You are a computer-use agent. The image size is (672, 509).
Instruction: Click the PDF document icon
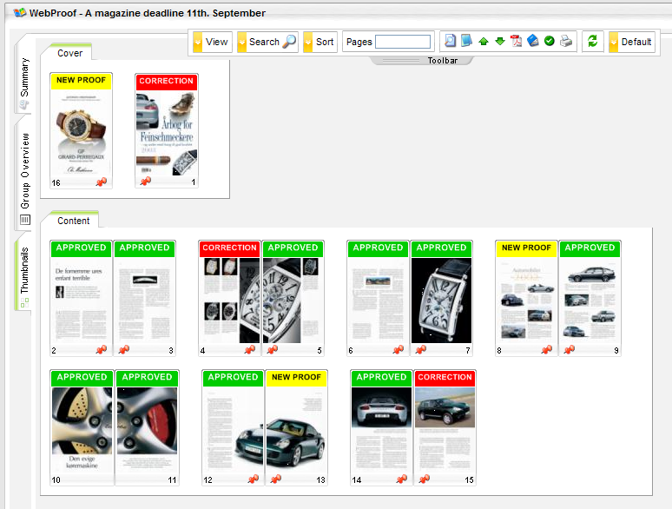[516, 42]
